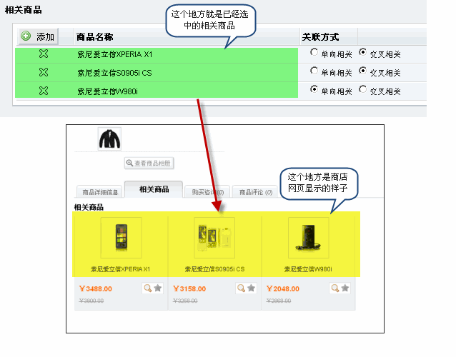This screenshot has width=456, height=357.
Task: Click star favorite icon beside ¥2048.00
Action: [345, 288]
